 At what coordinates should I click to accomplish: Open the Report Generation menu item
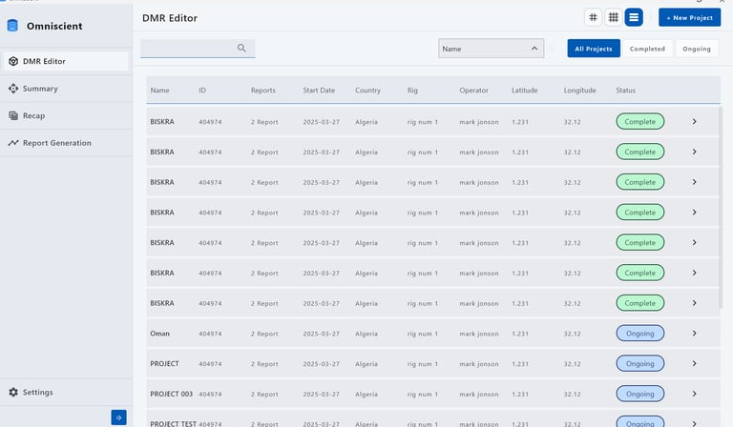pos(66,143)
